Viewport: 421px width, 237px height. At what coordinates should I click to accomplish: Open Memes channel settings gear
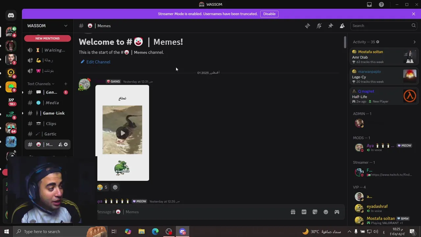[66, 145]
